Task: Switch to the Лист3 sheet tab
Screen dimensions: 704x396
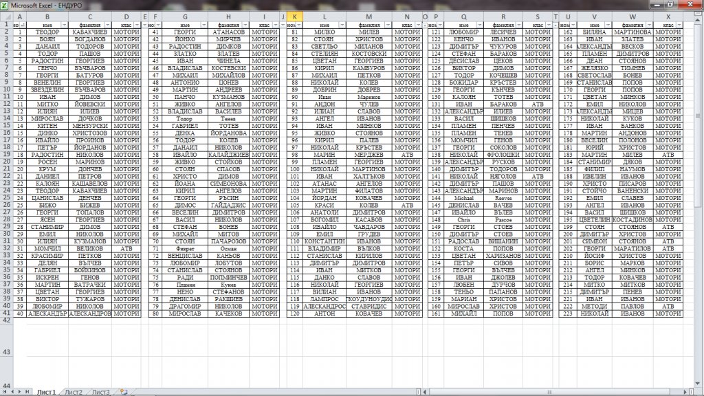Action: [x=100, y=392]
